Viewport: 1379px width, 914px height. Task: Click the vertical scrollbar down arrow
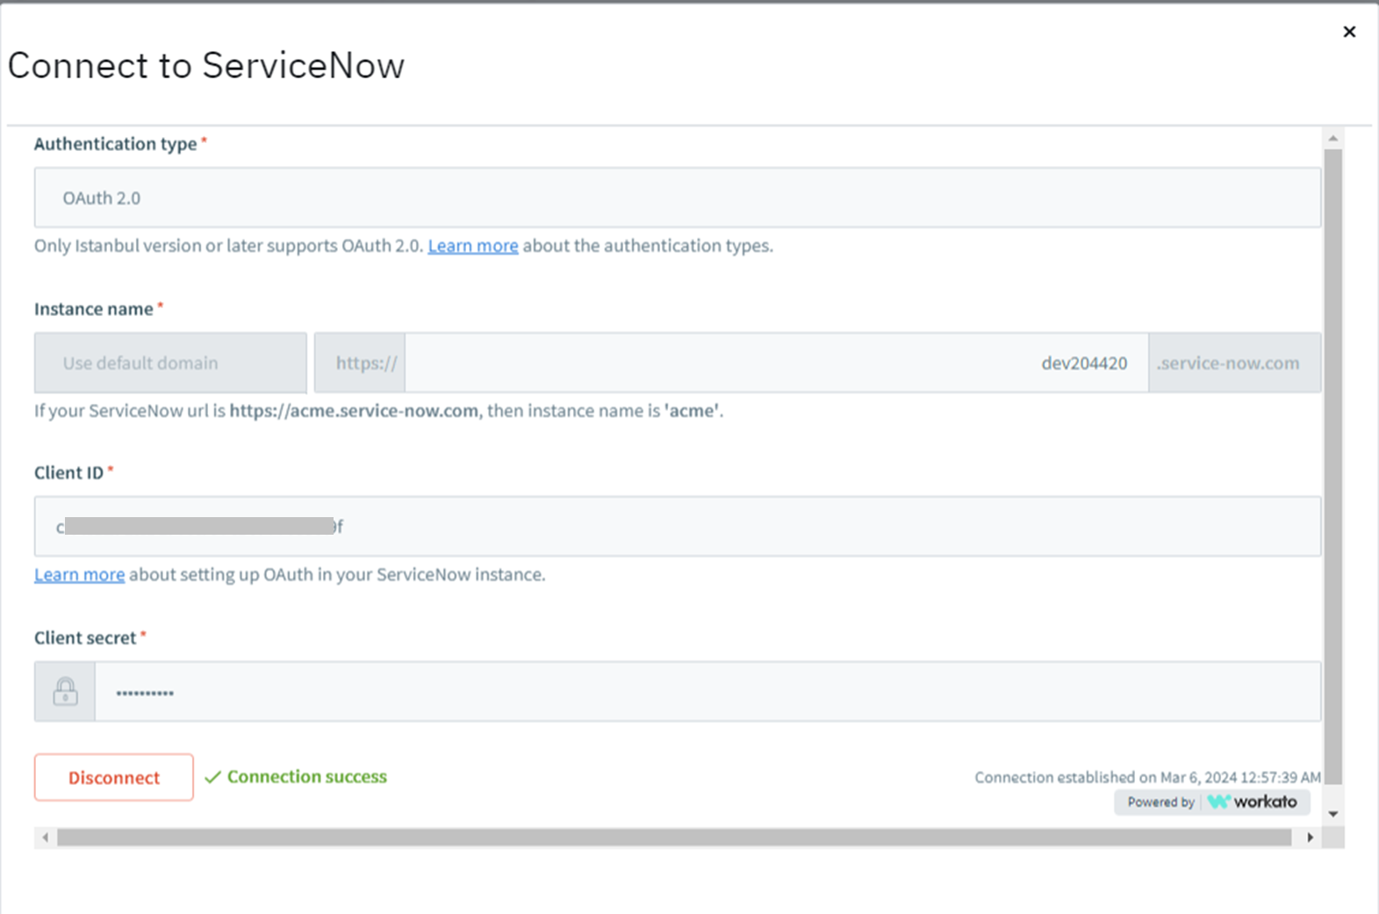(1333, 814)
